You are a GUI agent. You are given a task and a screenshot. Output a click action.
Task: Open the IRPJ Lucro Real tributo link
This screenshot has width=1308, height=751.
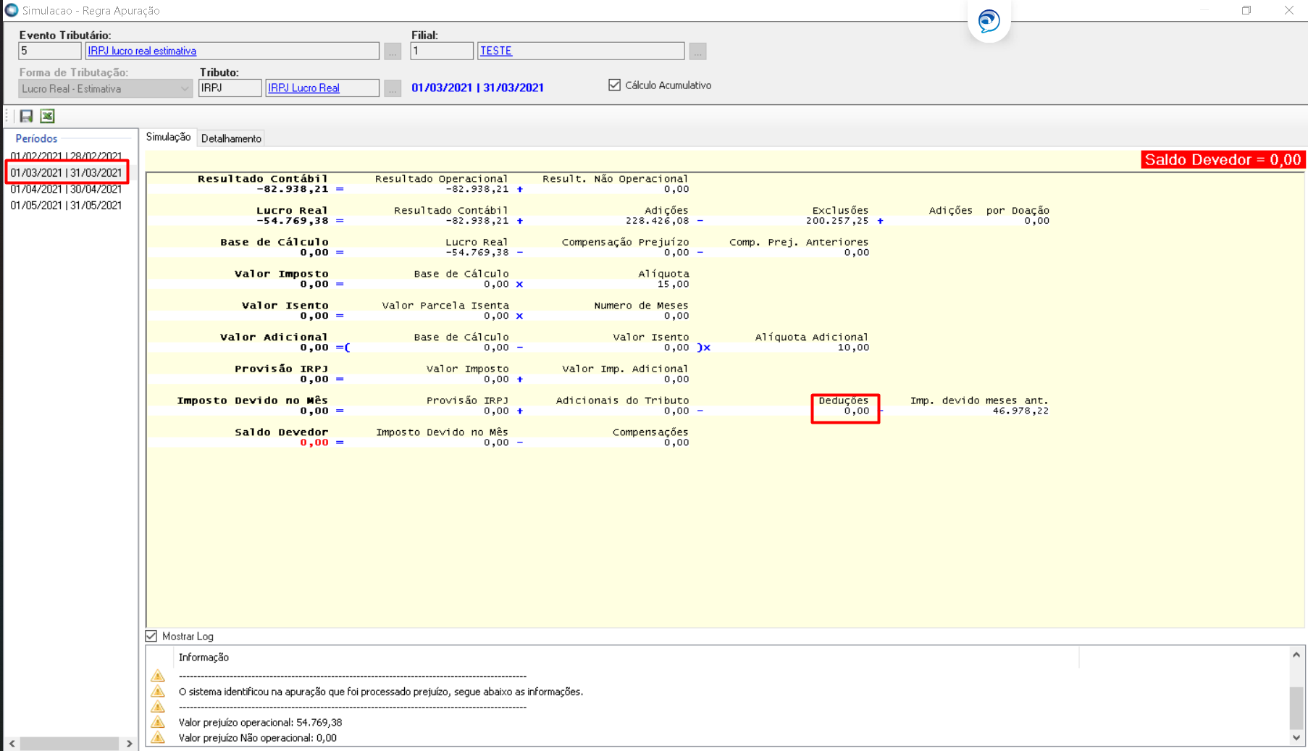pos(303,88)
